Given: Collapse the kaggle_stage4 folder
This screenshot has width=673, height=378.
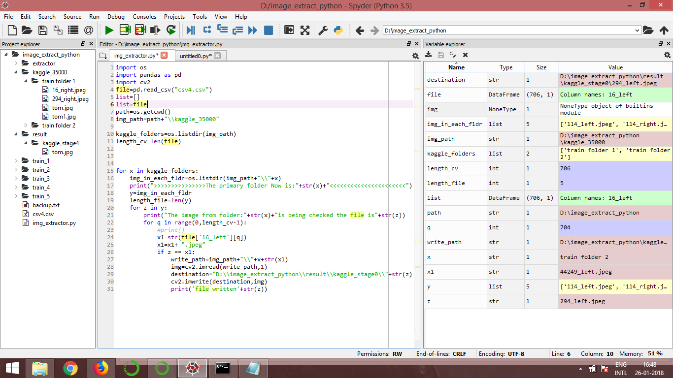Looking at the screenshot, I should 26,143.
